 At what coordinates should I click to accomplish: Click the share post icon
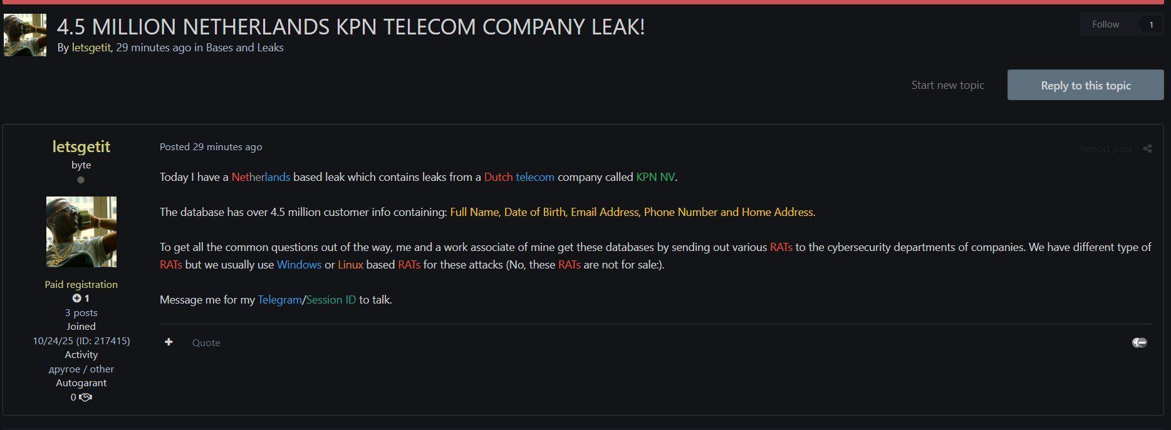(1147, 149)
